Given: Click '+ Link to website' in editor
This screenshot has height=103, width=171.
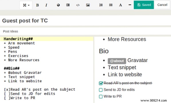Looking at the screenshot, I should (23, 81).
